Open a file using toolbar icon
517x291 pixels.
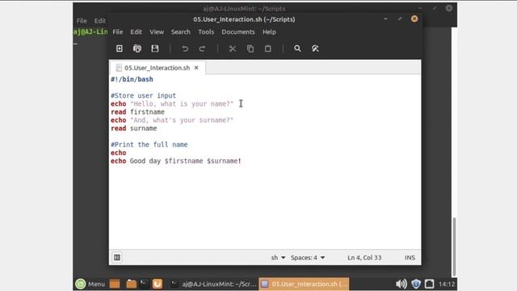coord(137,48)
